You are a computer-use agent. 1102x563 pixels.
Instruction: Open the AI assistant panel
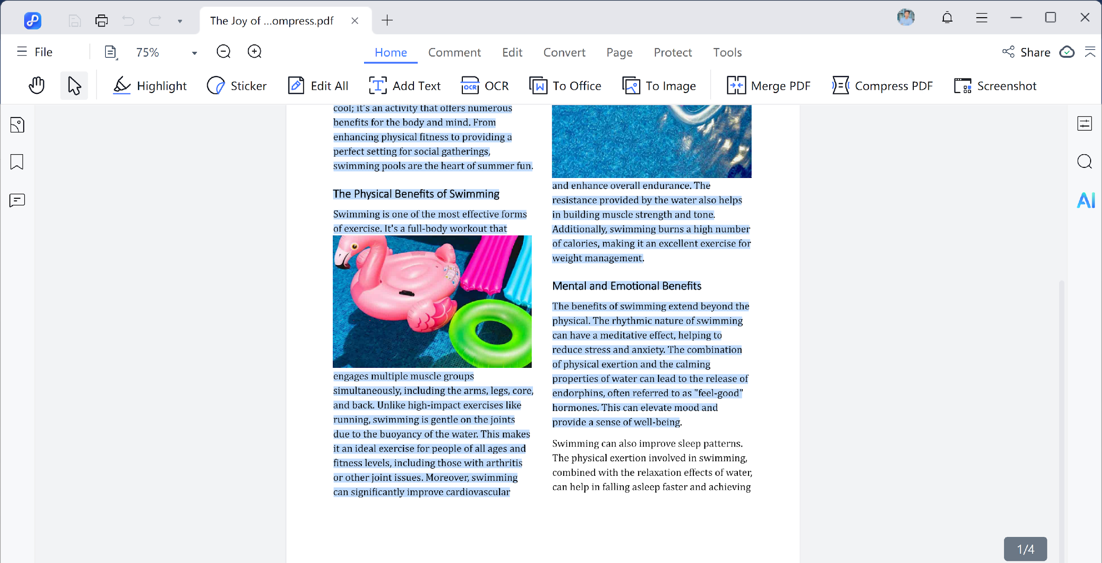[1085, 200]
